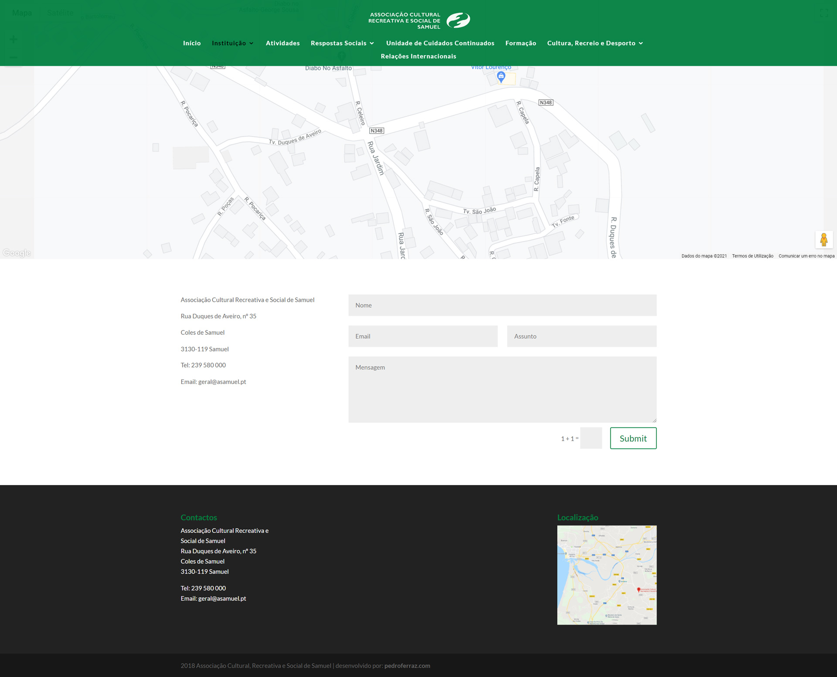The width and height of the screenshot is (837, 677).
Task: Click the Submit button
Action: click(633, 438)
